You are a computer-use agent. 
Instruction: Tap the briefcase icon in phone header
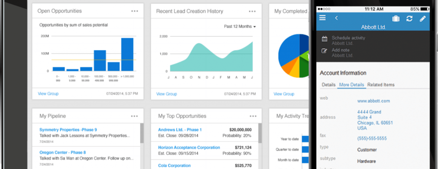[x=396, y=19]
